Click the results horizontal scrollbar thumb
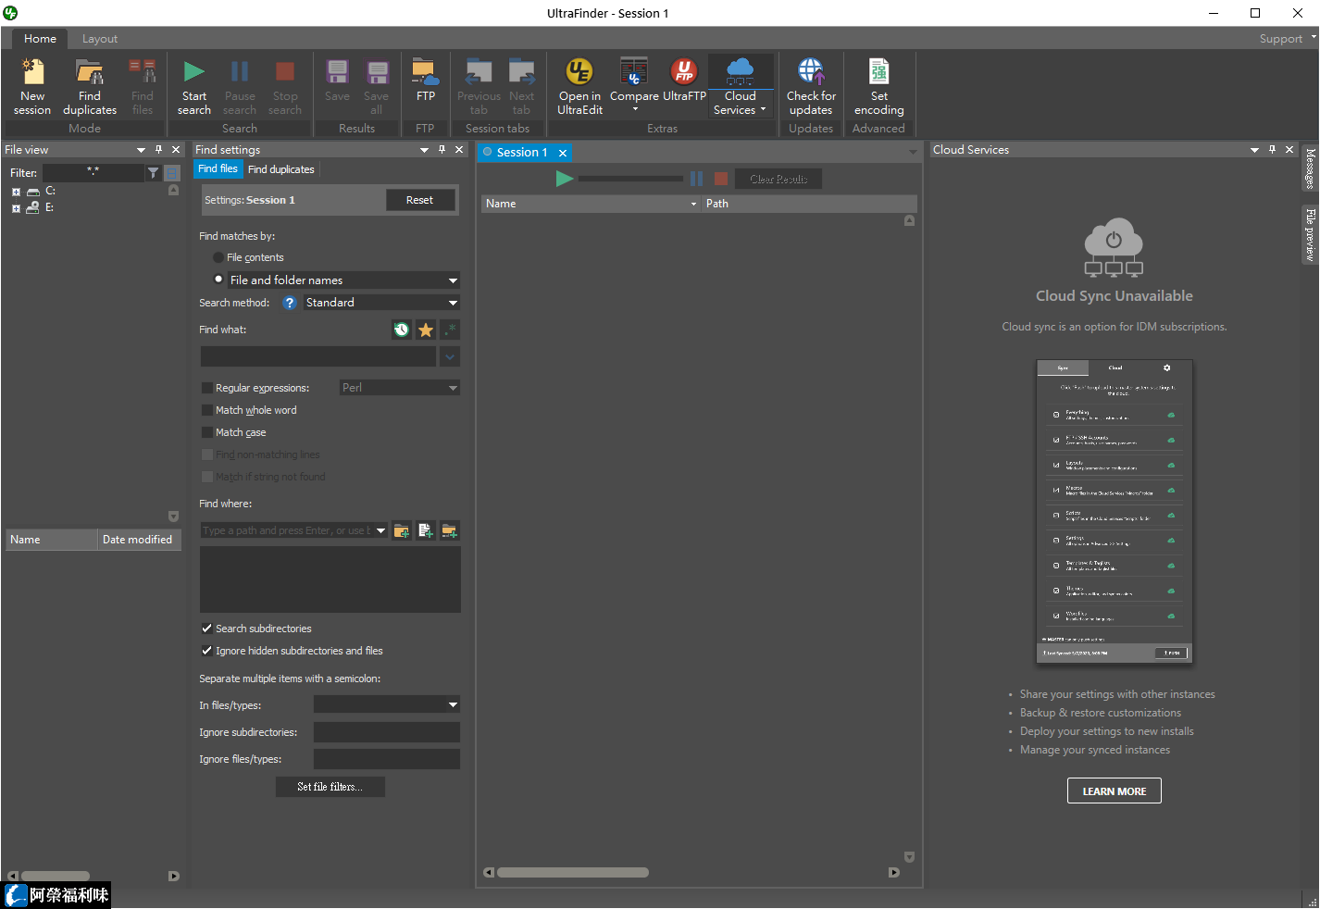The width and height of the screenshot is (1320, 909). 573,872
